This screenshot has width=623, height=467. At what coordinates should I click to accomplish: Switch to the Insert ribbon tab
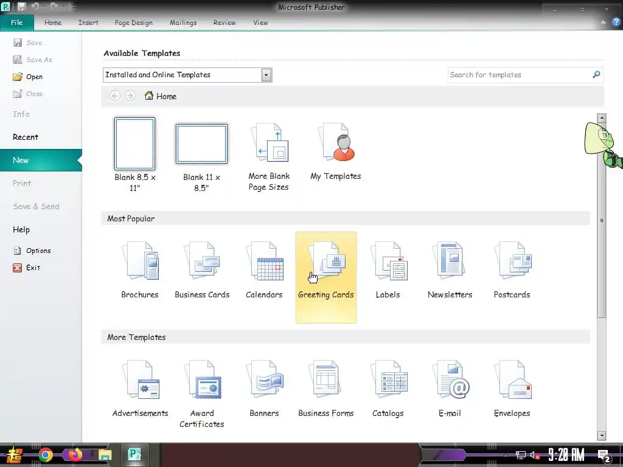[88, 22]
